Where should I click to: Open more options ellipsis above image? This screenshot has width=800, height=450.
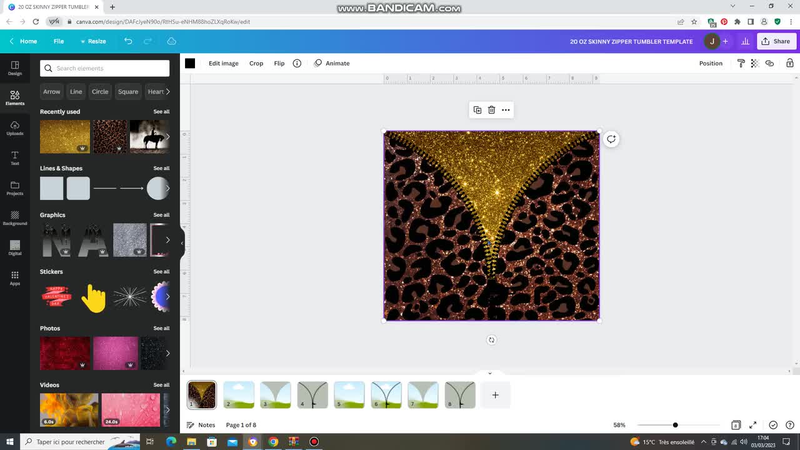[506, 110]
